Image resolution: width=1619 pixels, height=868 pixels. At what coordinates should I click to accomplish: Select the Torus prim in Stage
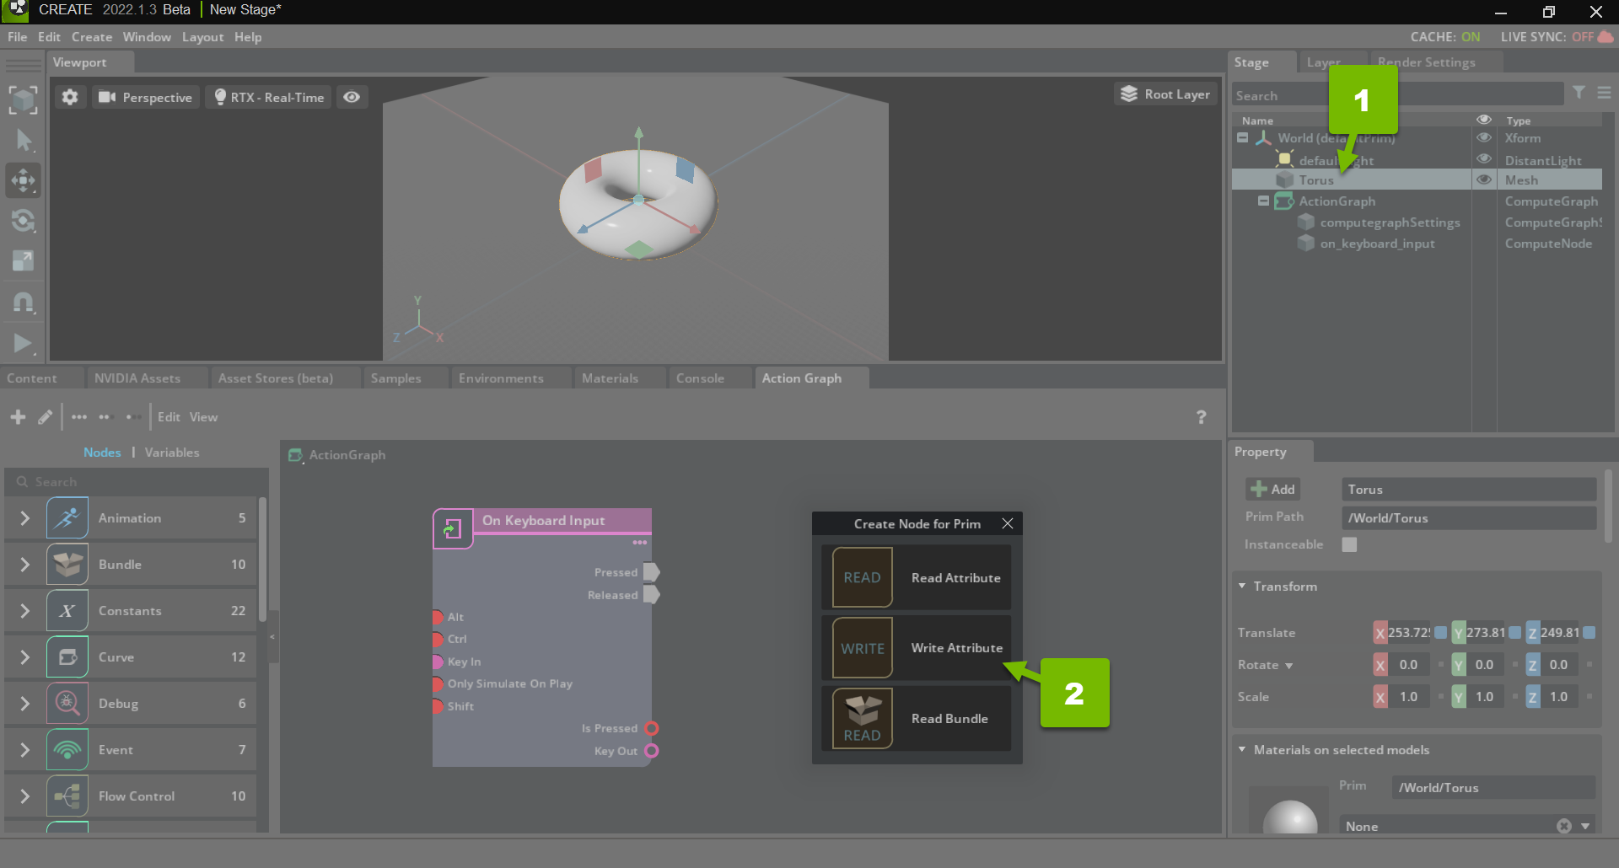pyautogui.click(x=1316, y=179)
